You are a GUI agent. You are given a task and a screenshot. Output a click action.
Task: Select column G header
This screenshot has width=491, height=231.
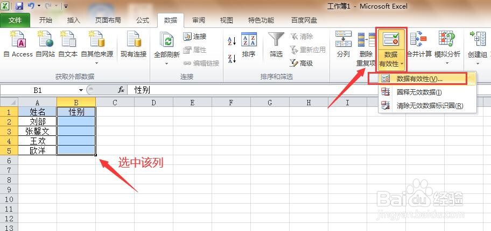270,102
